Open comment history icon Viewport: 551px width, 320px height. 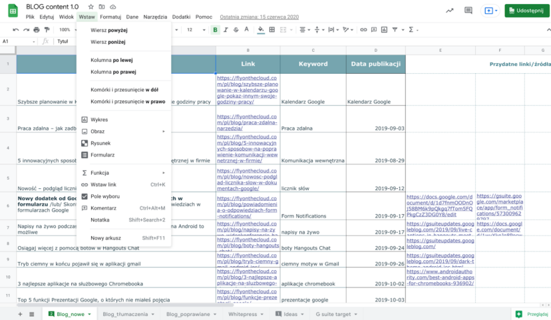(x=468, y=10)
